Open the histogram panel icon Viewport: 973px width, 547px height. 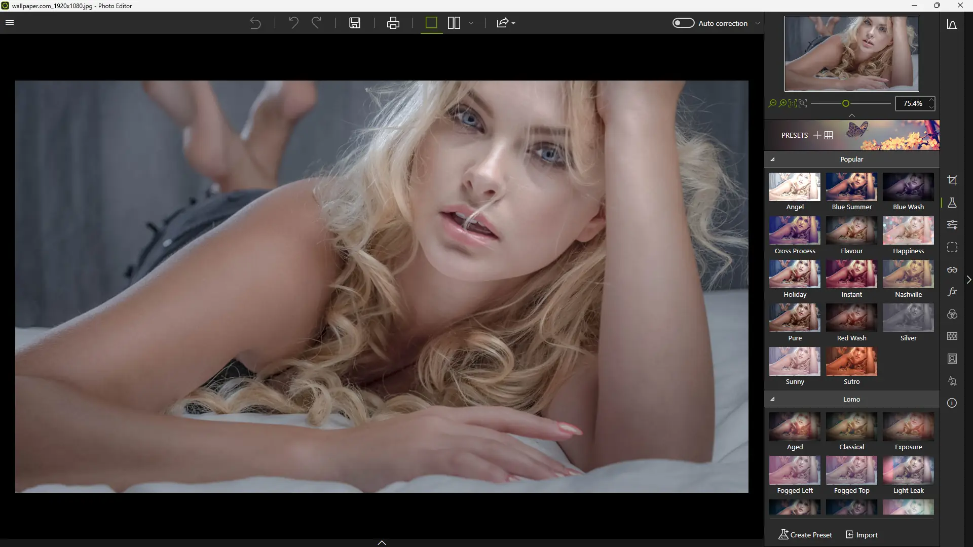952,24
